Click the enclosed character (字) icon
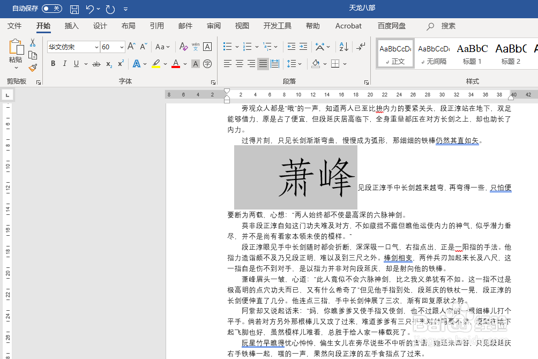538x359 pixels. click(x=207, y=64)
